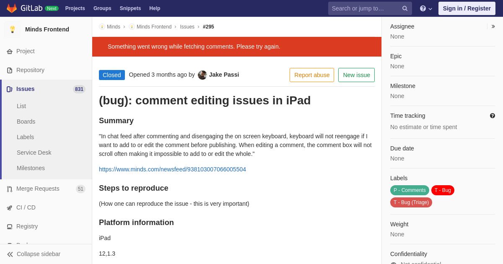Screen dimensions: 503x264
Task: Click the Due date heading
Action: pyautogui.click(x=402, y=148)
